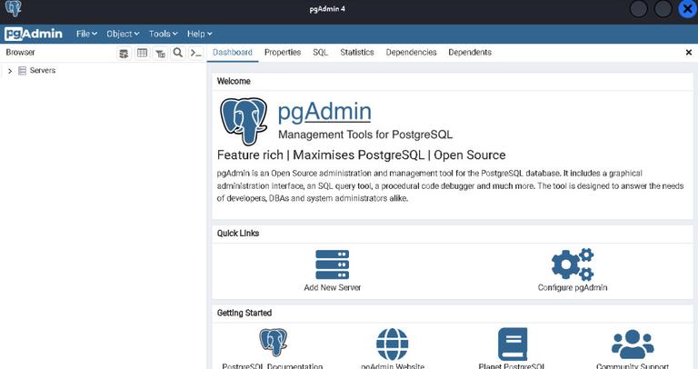Switch to the Dashboard tab
This screenshot has width=698, height=369.
pyautogui.click(x=233, y=53)
